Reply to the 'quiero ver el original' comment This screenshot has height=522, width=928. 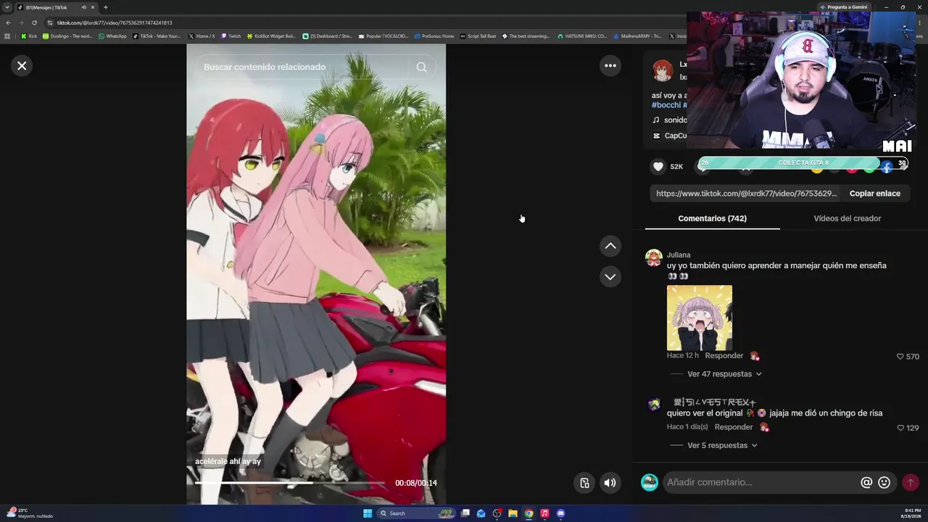(733, 427)
